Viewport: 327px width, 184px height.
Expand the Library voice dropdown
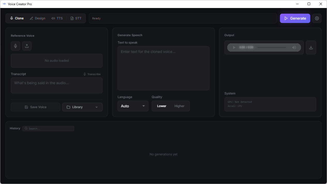pyautogui.click(x=82, y=107)
